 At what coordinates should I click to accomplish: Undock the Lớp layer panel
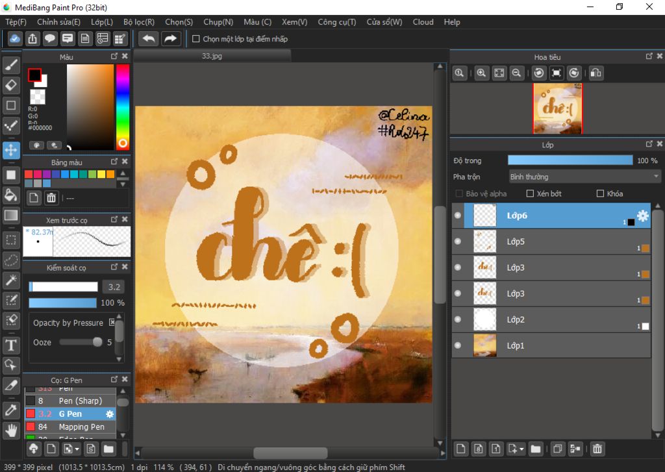click(x=649, y=144)
